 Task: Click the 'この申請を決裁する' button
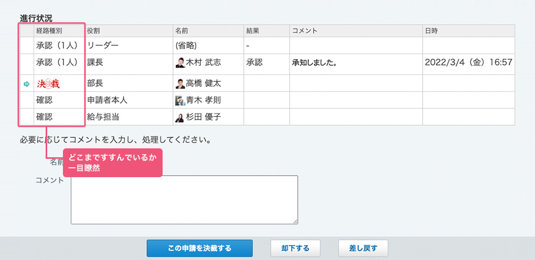(x=200, y=248)
